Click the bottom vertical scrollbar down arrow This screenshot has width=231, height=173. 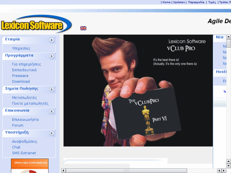point(228,166)
